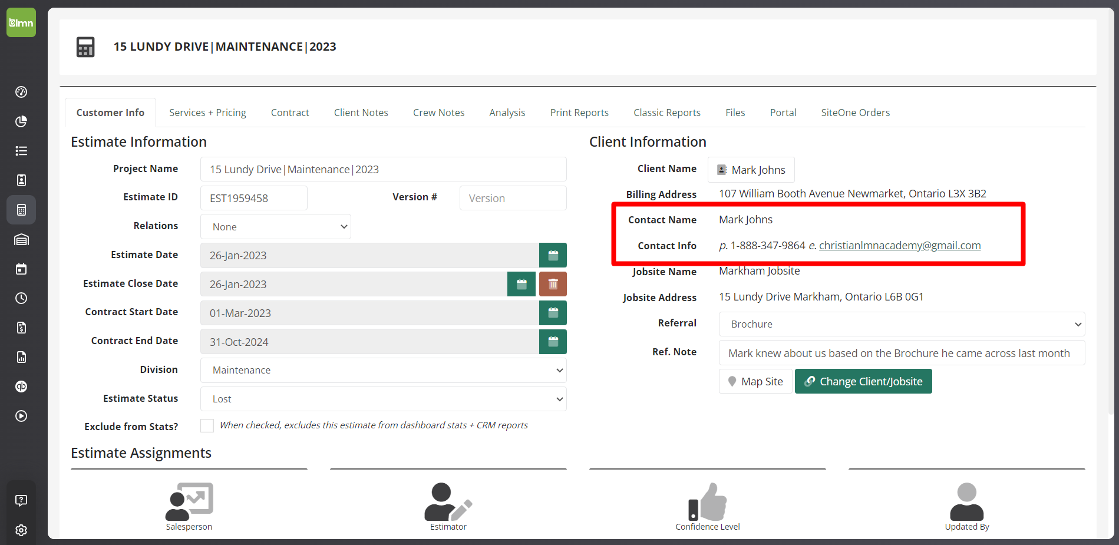This screenshot has height=545, width=1119.
Task: Switch to the Print Reports tab
Action: click(x=579, y=113)
